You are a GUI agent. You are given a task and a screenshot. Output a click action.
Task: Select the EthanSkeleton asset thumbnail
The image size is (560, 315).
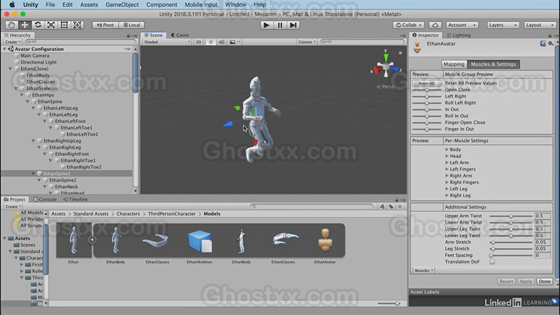pyautogui.click(x=199, y=241)
